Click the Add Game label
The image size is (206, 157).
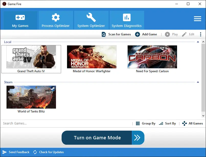click(x=150, y=34)
